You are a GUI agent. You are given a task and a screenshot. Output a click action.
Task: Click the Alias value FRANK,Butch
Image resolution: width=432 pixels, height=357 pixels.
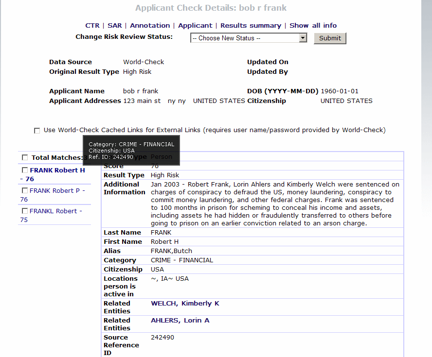[171, 251]
